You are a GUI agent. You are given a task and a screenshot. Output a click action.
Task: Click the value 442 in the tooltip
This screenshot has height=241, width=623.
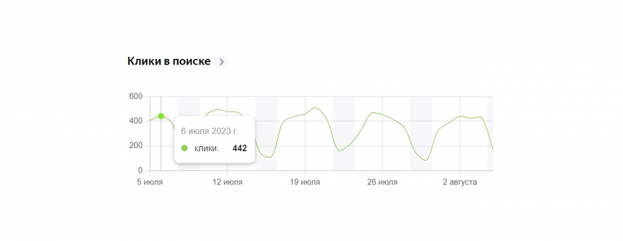(x=239, y=148)
